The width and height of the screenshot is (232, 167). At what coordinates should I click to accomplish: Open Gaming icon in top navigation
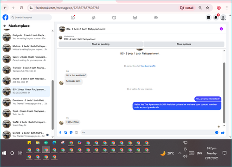tap(156, 18)
